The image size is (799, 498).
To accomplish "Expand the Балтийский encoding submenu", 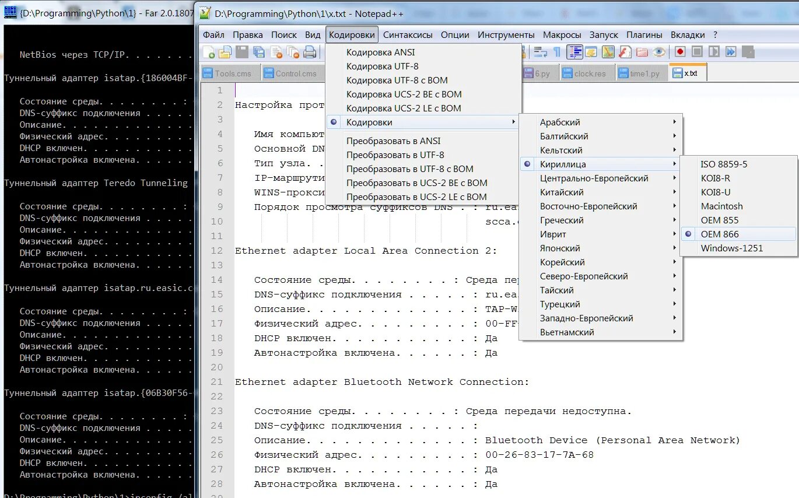I will click(601, 136).
